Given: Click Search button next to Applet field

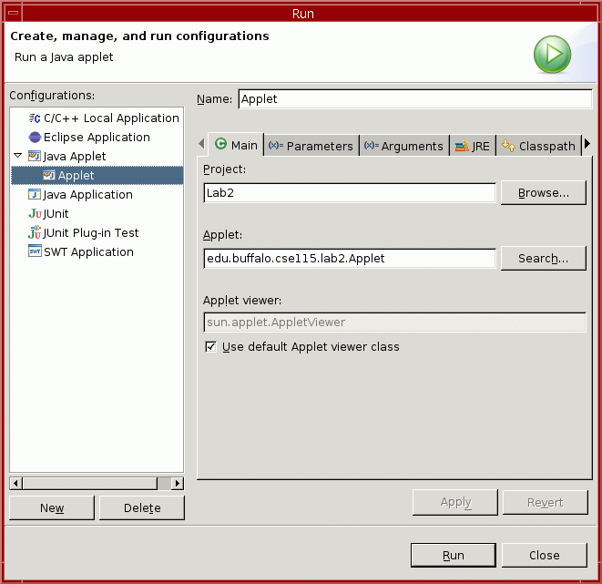Looking at the screenshot, I should pyautogui.click(x=544, y=259).
